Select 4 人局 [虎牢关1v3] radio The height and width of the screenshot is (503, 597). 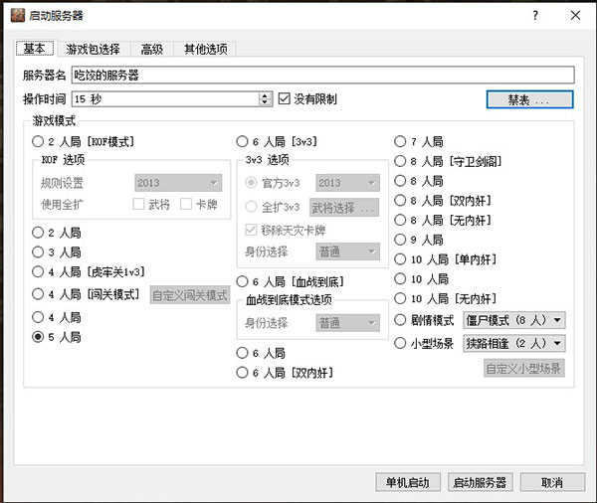point(89,271)
